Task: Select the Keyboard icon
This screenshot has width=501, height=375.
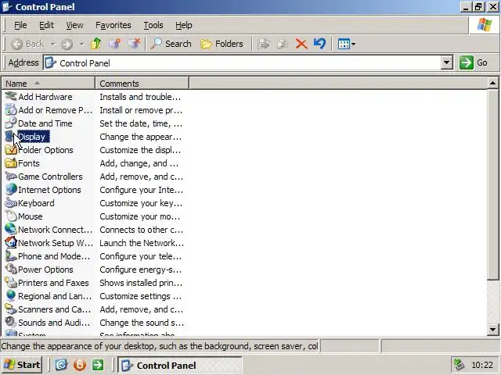Action: point(11,203)
